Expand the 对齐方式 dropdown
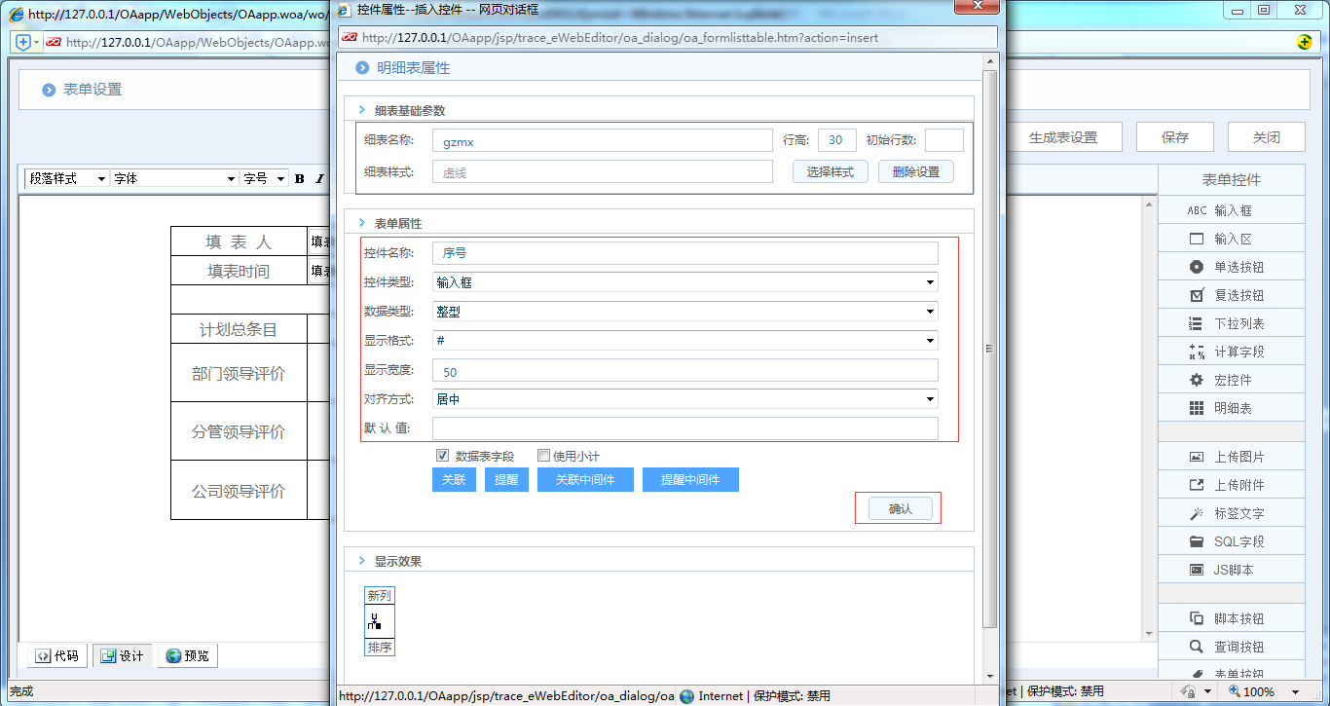Image resolution: width=1330 pixels, height=706 pixels. [930, 399]
